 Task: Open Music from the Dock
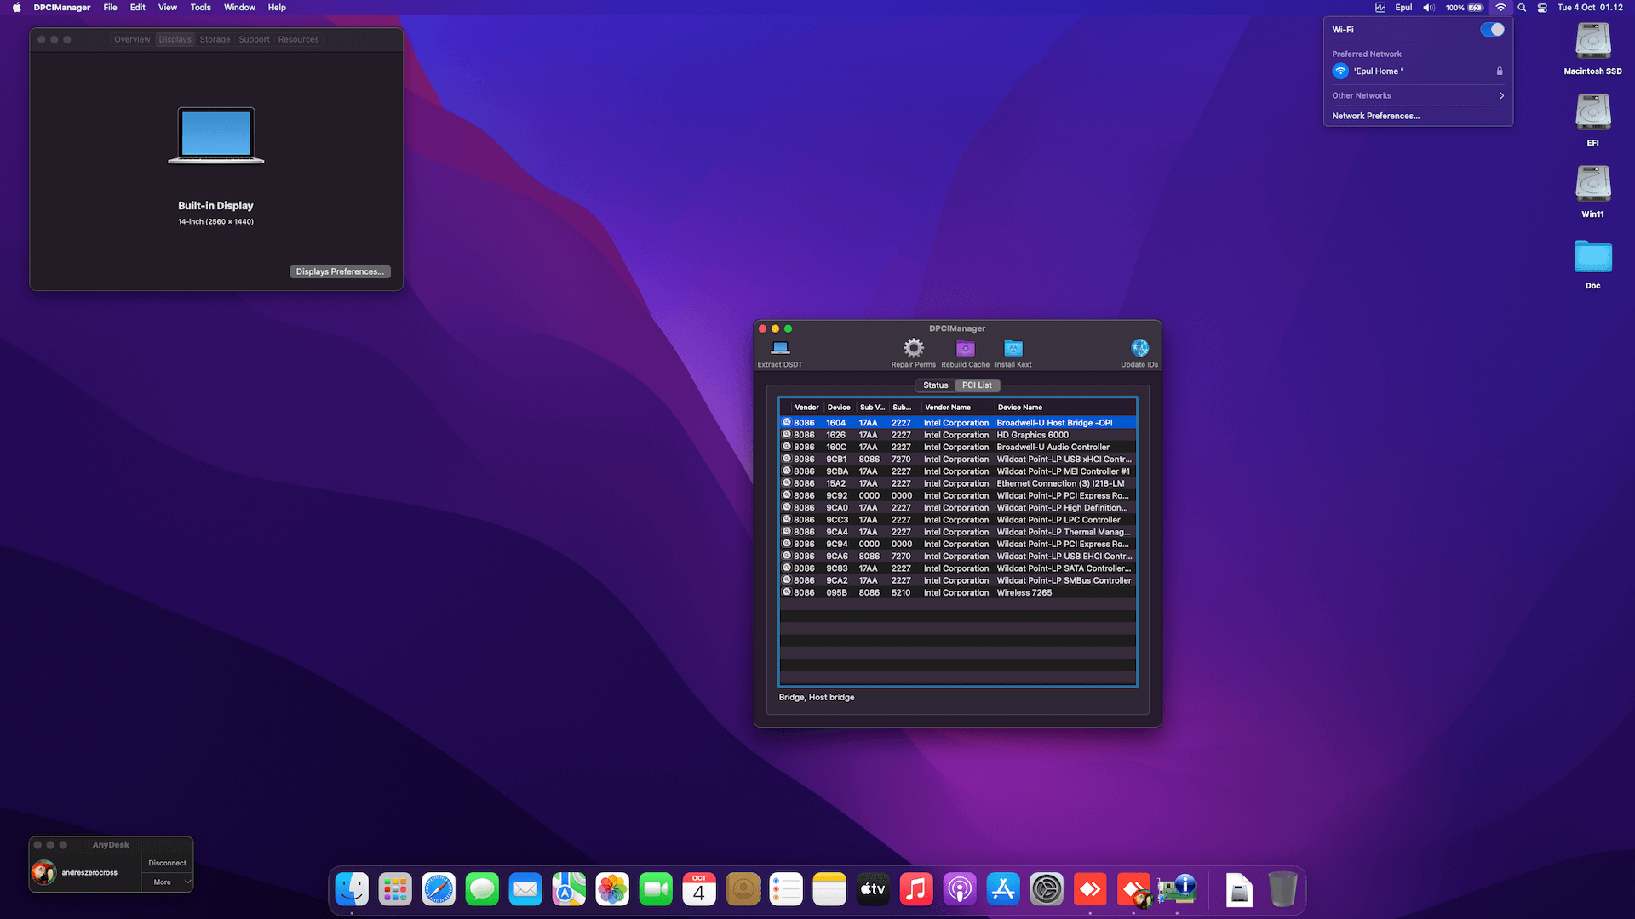tap(916, 889)
